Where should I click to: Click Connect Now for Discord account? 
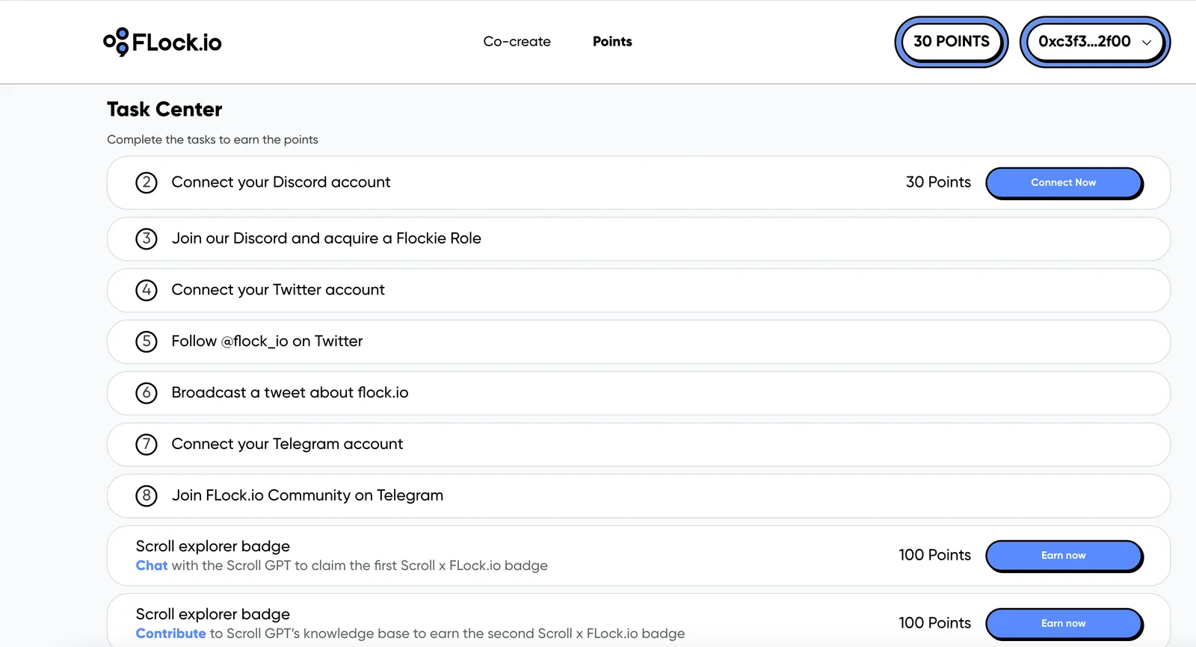pos(1064,183)
